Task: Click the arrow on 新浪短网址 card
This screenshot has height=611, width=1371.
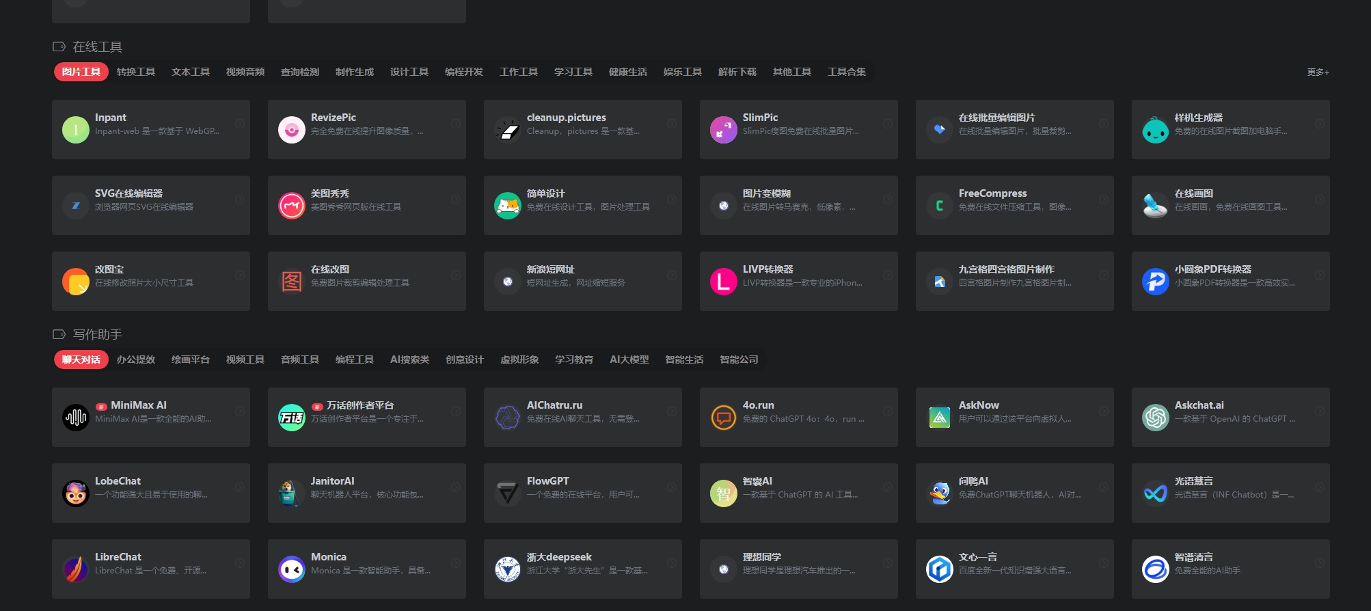Action: [x=672, y=275]
